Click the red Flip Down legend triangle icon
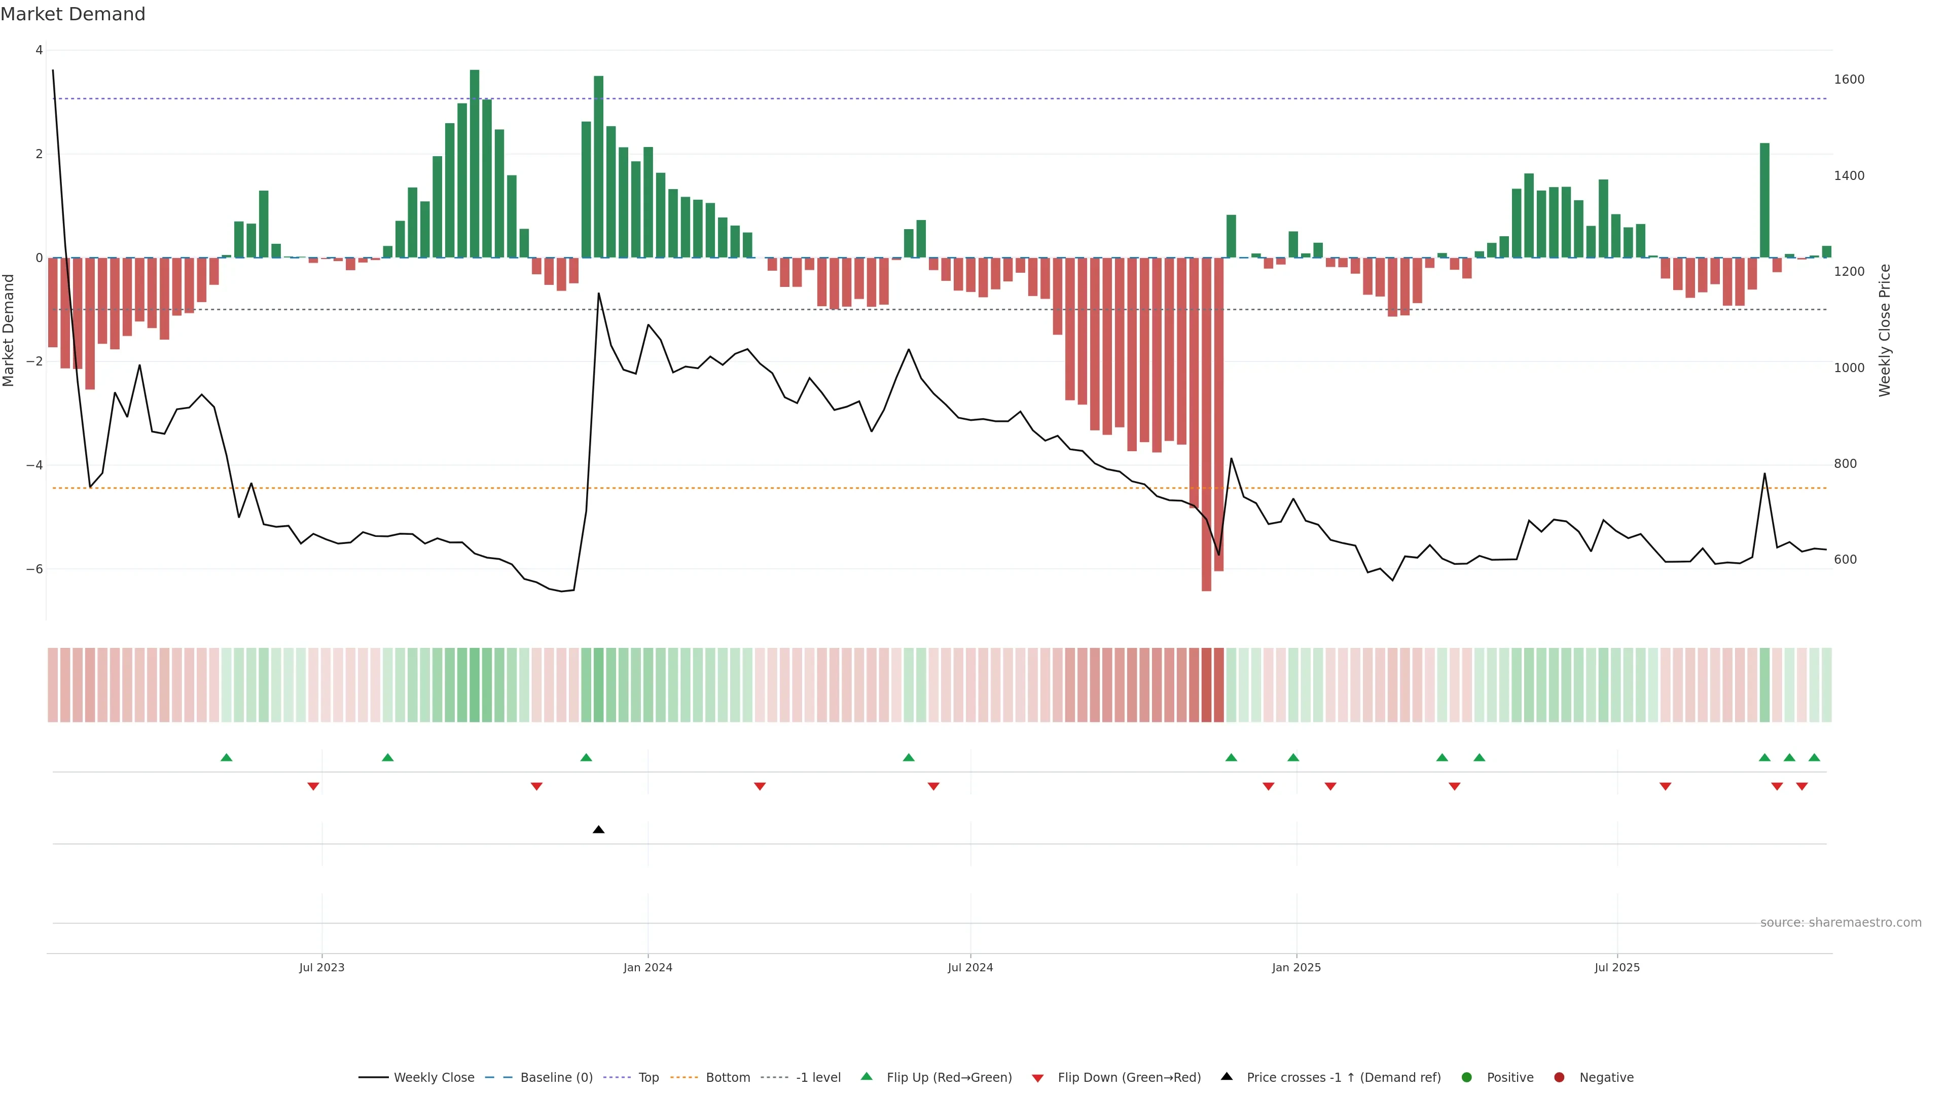 click(x=1038, y=1078)
